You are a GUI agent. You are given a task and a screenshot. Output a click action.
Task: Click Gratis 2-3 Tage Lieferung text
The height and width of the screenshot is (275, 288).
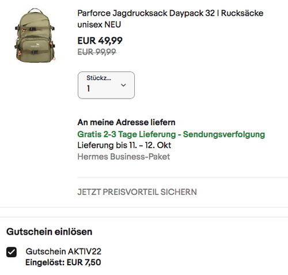(x=127, y=134)
